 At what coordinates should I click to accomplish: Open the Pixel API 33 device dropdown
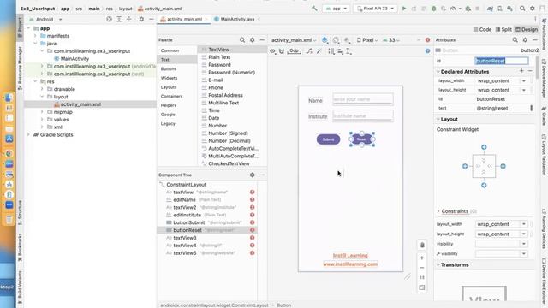pos(375,9)
